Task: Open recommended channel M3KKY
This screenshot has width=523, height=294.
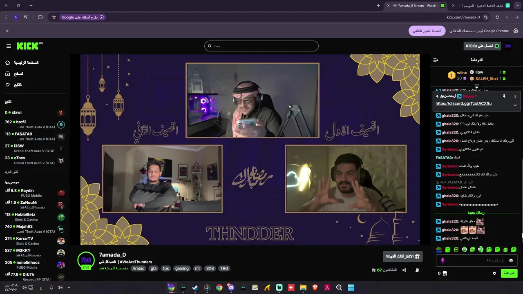Action: (x=35, y=253)
